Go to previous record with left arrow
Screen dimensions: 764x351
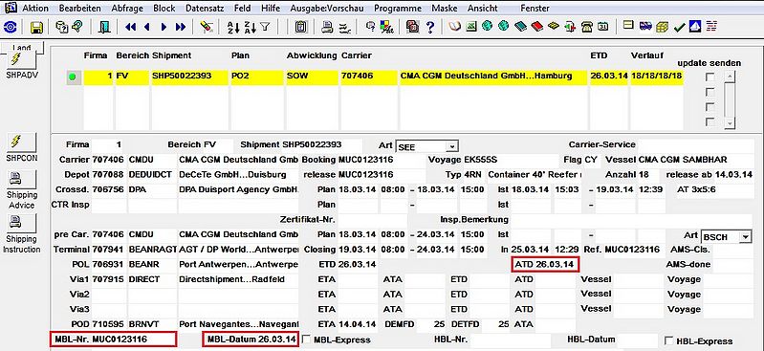click(x=146, y=28)
